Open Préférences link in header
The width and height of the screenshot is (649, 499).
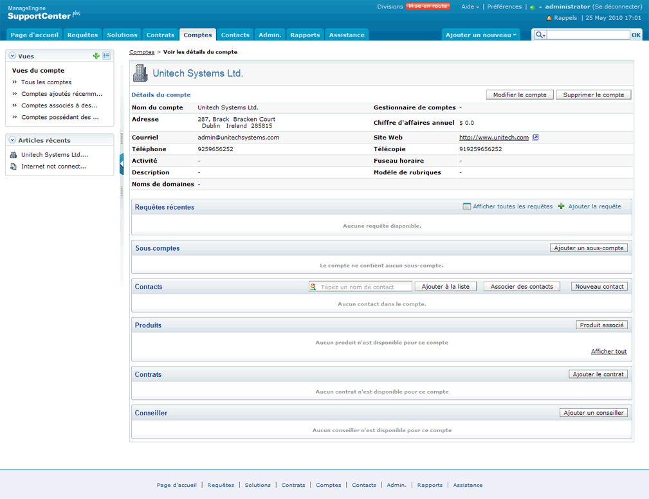[x=504, y=6]
